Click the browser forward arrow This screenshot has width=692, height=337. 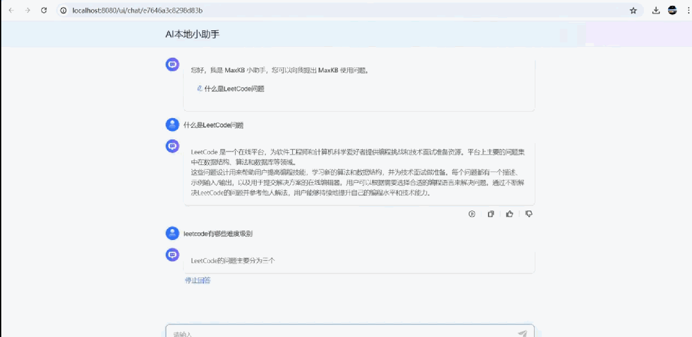point(28,10)
